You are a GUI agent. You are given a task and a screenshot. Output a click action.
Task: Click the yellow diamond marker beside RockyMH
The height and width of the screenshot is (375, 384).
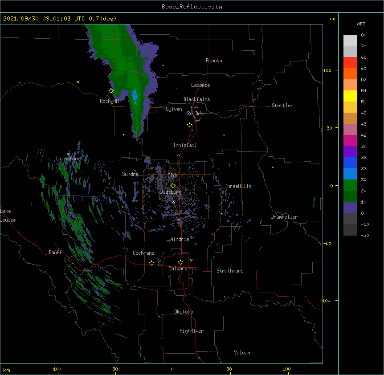coord(111,91)
